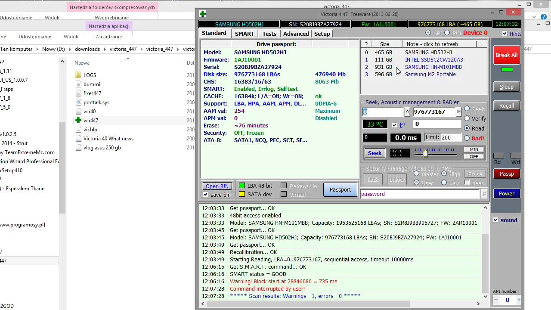Click the yellow SATA dev indicator
Screen dimensions: 551x310
242,194
